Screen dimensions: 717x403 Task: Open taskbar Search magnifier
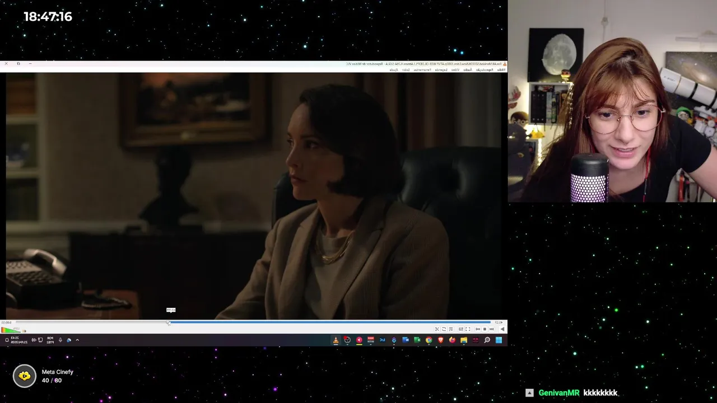point(487,340)
